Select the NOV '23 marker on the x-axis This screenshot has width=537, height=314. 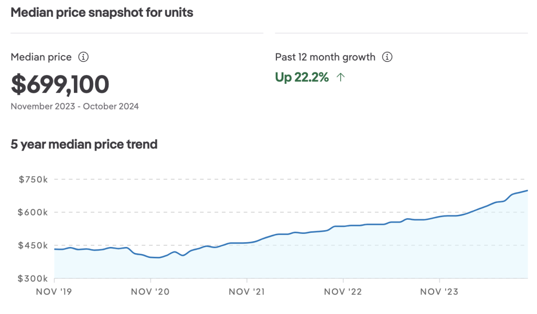(x=439, y=291)
